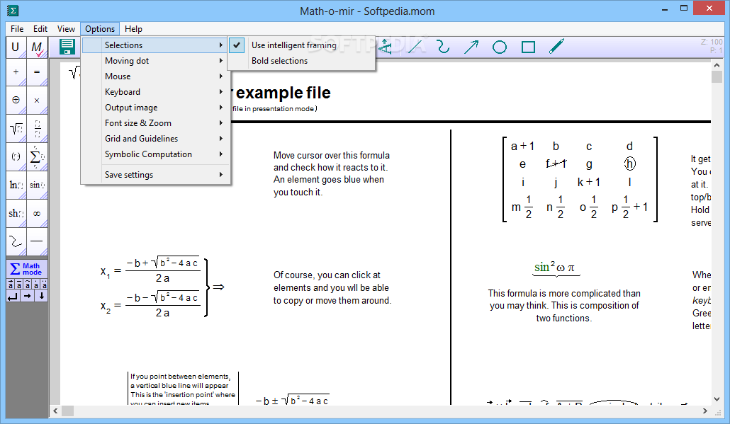Click the vertical scrollbar down arrow
Image resolution: width=730 pixels, height=424 pixels.
(717, 399)
